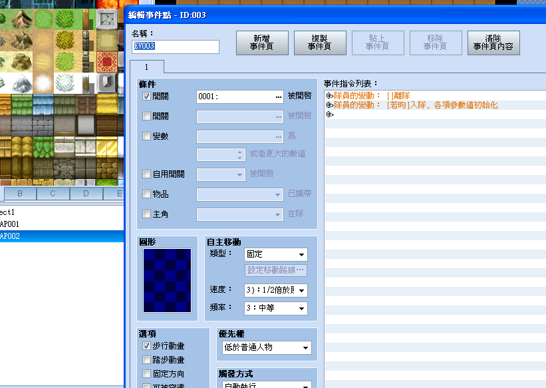
Task: Select the white glowing snow mound tile
Action: [43, 83]
